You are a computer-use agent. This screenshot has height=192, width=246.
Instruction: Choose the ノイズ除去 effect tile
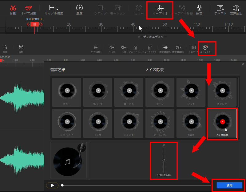(x=222, y=123)
